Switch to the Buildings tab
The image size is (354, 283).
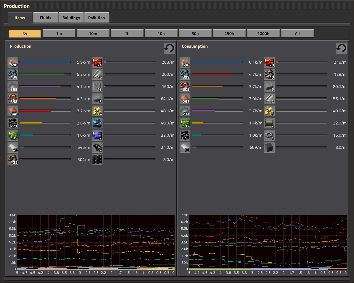(x=71, y=18)
